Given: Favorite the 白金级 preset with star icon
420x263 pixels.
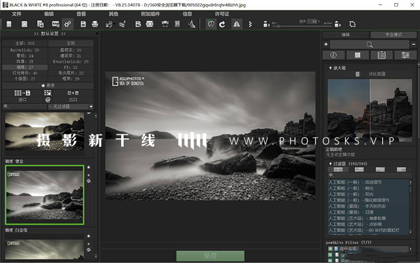Looking at the screenshot, I should (x=89, y=236).
